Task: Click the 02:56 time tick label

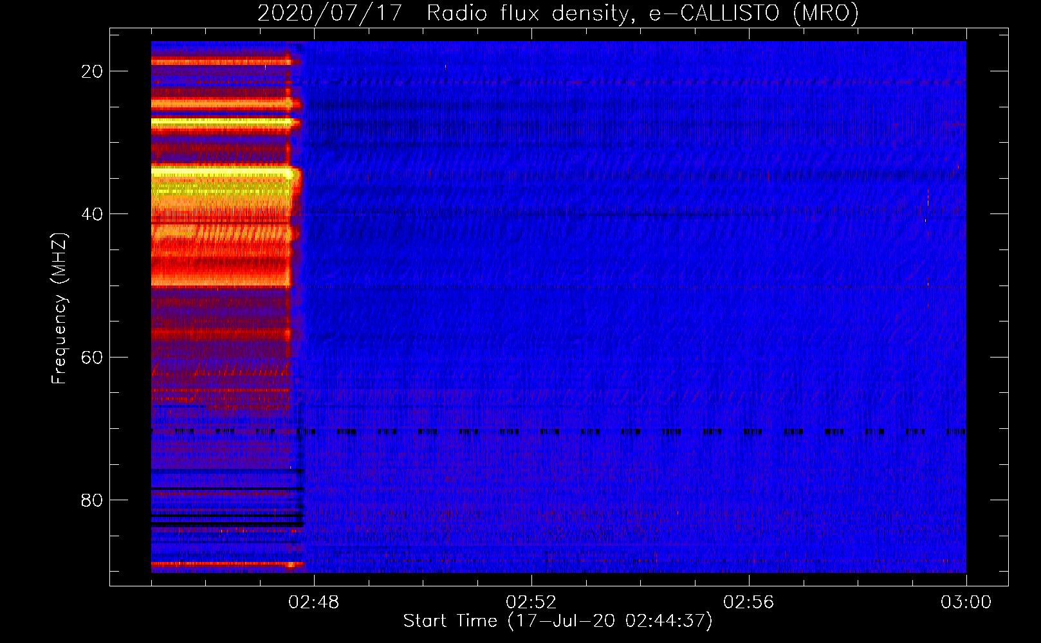Action: point(749,602)
